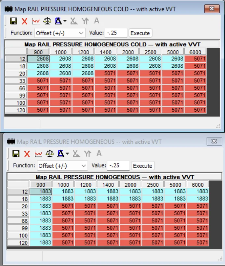Click cell row 18 column 5000 in COLD map
The width and height of the screenshot is (225, 266).
[x=173, y=66]
